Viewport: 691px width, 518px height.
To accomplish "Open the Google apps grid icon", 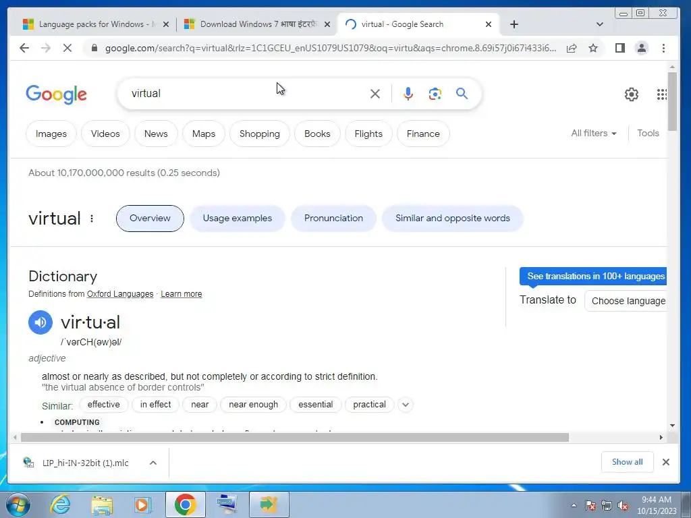I will pos(661,94).
